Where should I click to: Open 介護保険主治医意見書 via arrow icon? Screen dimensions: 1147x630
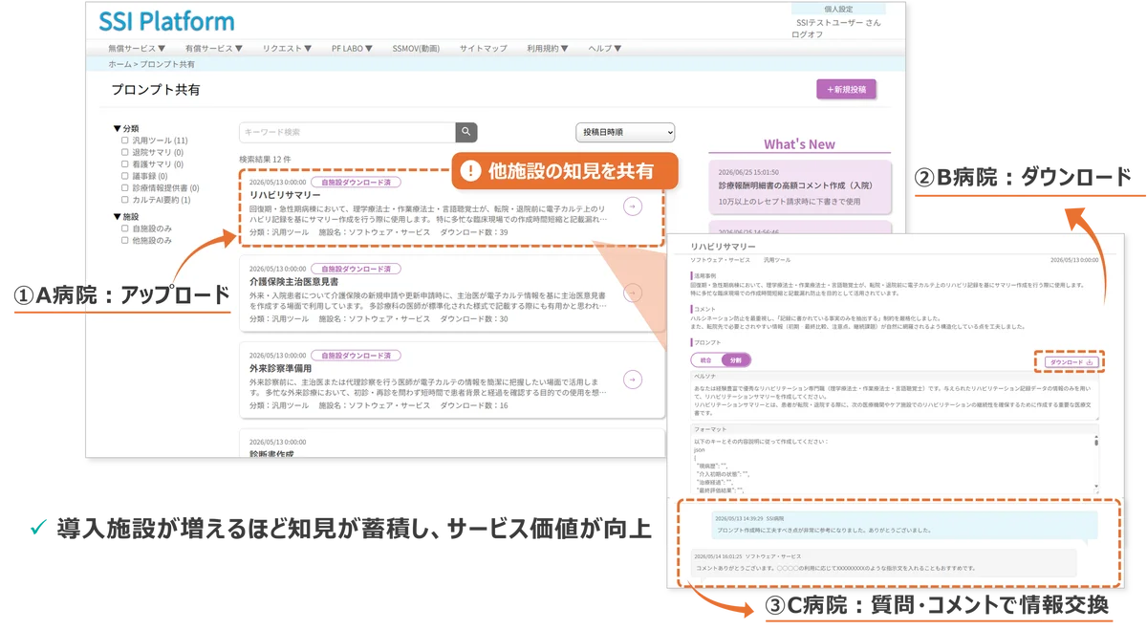(x=632, y=293)
